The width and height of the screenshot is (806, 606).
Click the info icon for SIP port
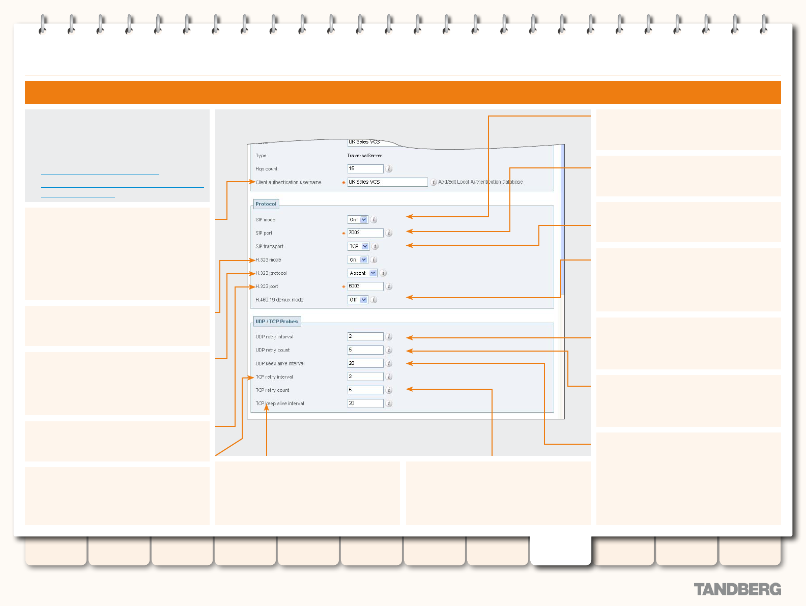pyautogui.click(x=389, y=233)
